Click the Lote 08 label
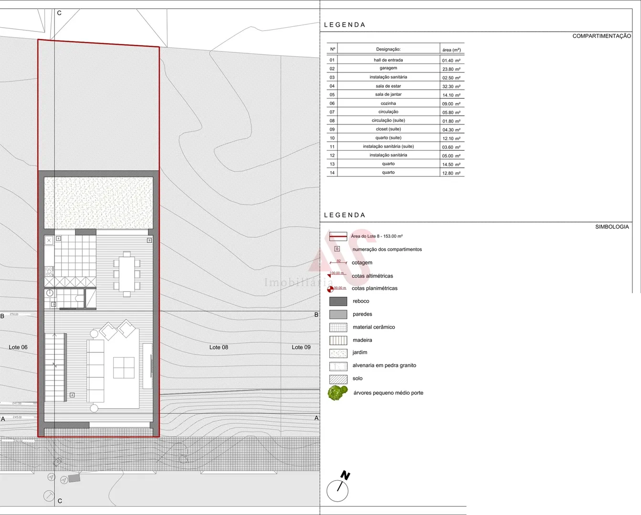641x515 pixels. tap(219, 347)
